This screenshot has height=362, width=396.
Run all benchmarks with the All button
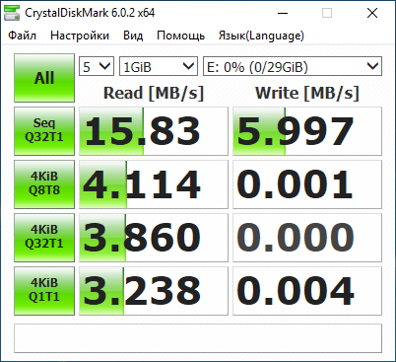[x=44, y=78]
